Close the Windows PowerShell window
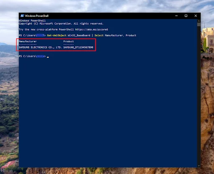 (x=196, y=16)
